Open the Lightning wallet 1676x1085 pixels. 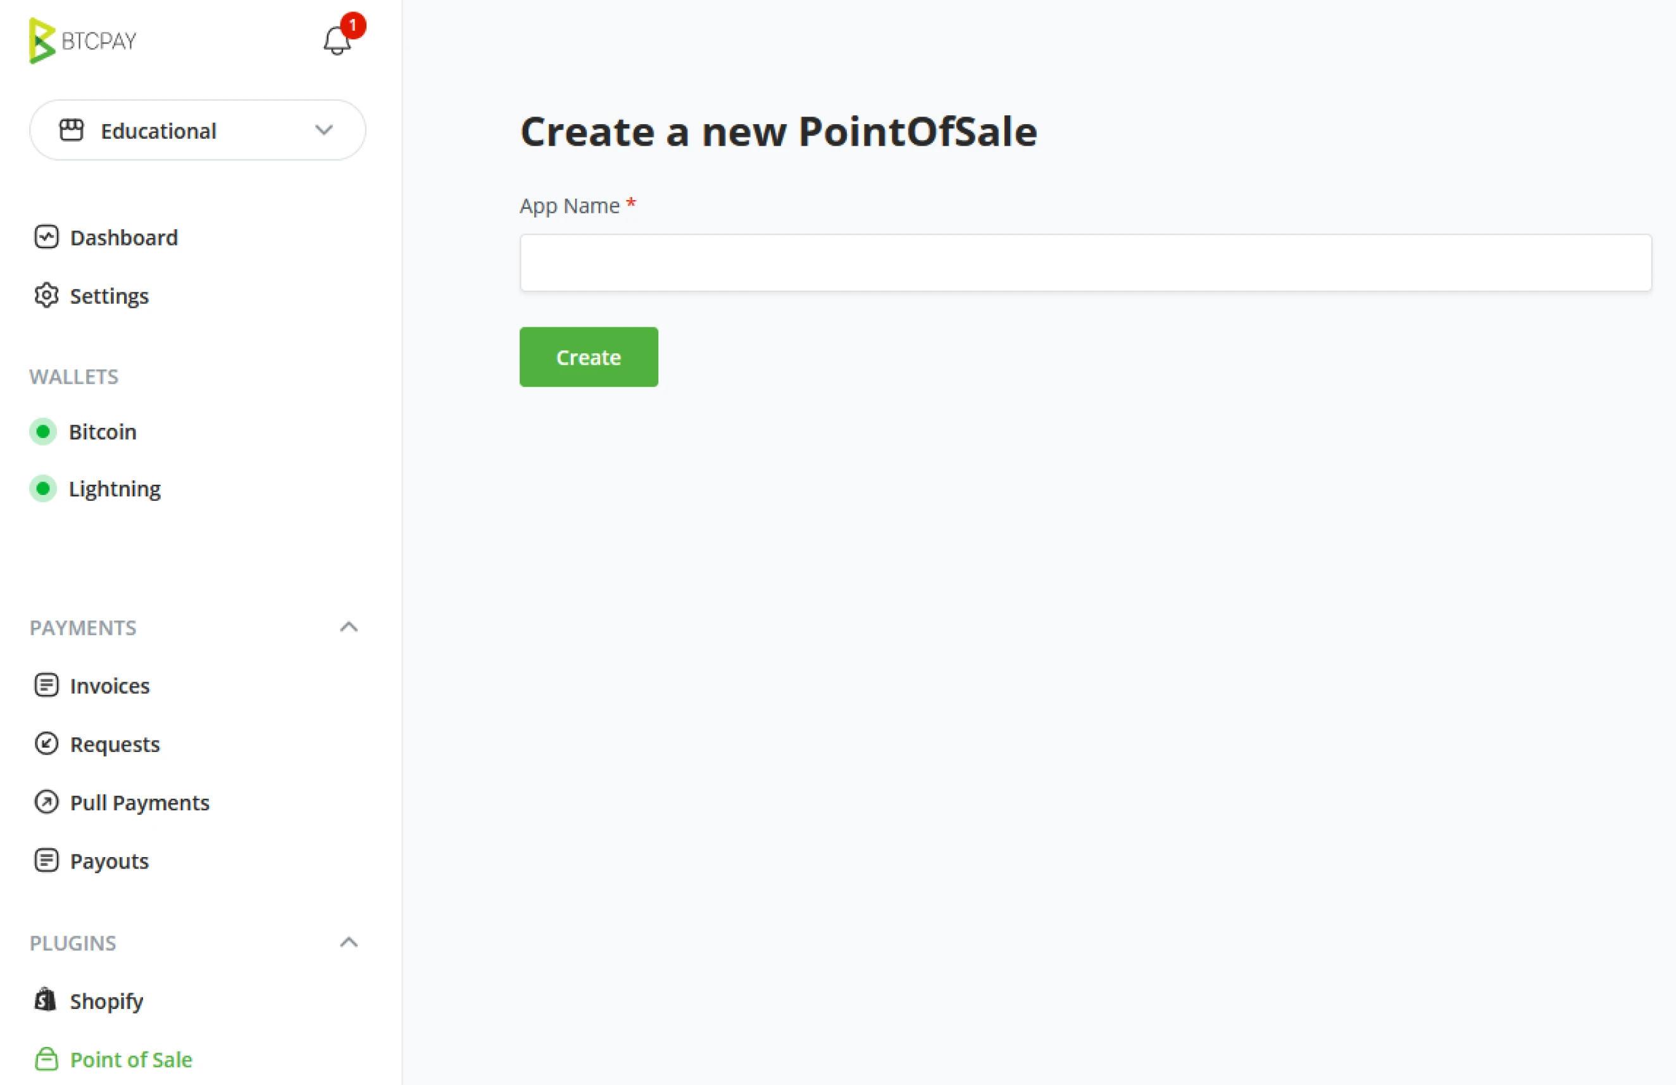pyautogui.click(x=115, y=489)
